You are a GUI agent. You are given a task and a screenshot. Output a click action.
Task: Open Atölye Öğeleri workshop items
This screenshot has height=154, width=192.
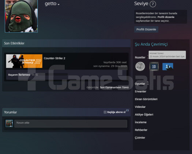click(x=144, y=114)
